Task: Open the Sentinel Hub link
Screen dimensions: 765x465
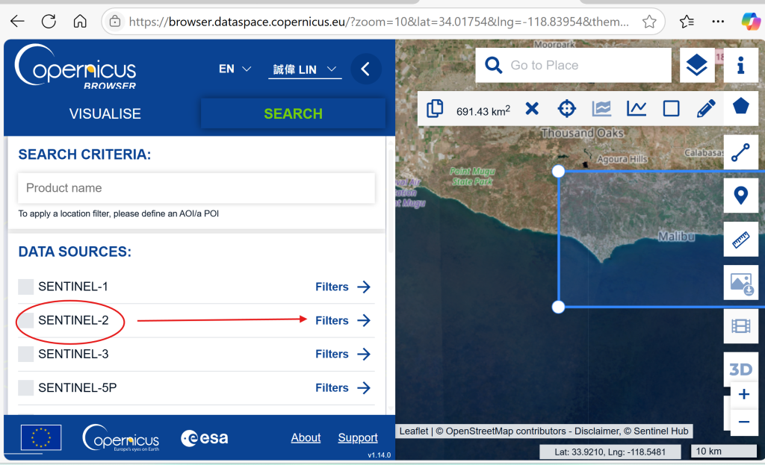Action: (x=660, y=431)
